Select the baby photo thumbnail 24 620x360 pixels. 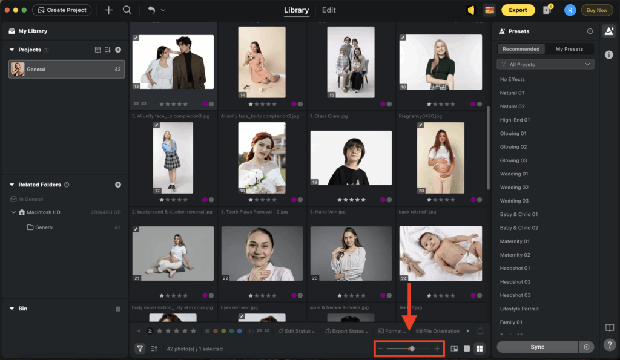[x=441, y=254]
